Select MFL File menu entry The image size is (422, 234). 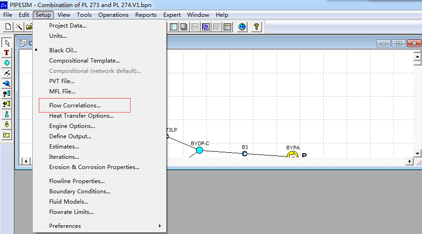point(62,92)
